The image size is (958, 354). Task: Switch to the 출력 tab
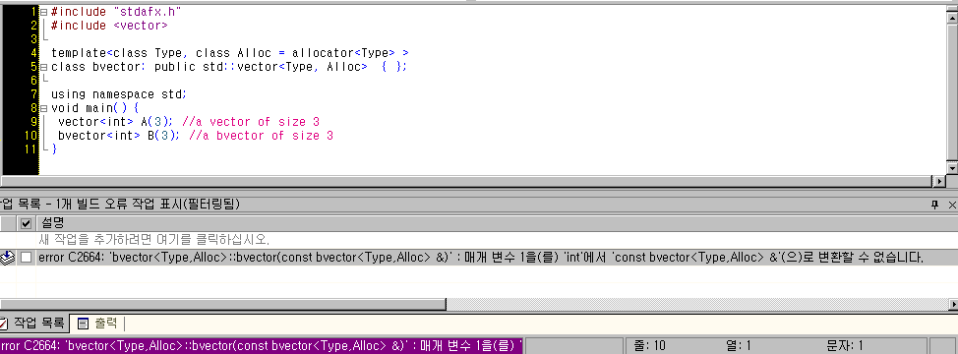click(97, 323)
